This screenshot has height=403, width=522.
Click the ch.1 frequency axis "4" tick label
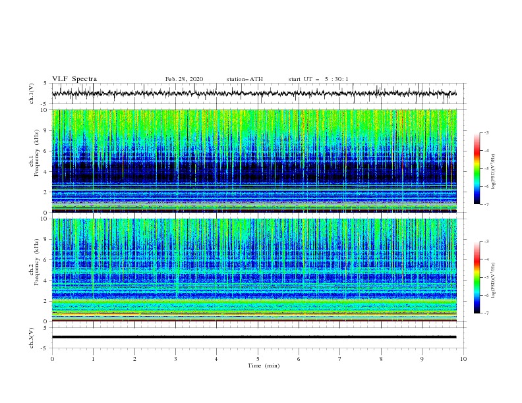point(46,172)
